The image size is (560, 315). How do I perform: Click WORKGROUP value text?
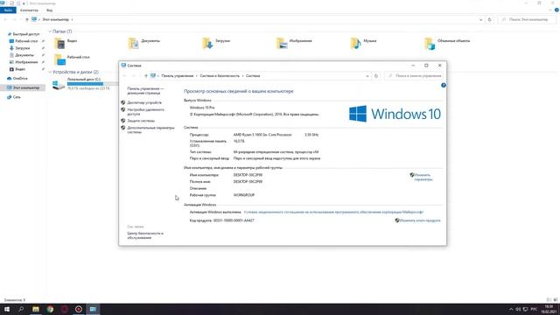pyautogui.click(x=244, y=195)
